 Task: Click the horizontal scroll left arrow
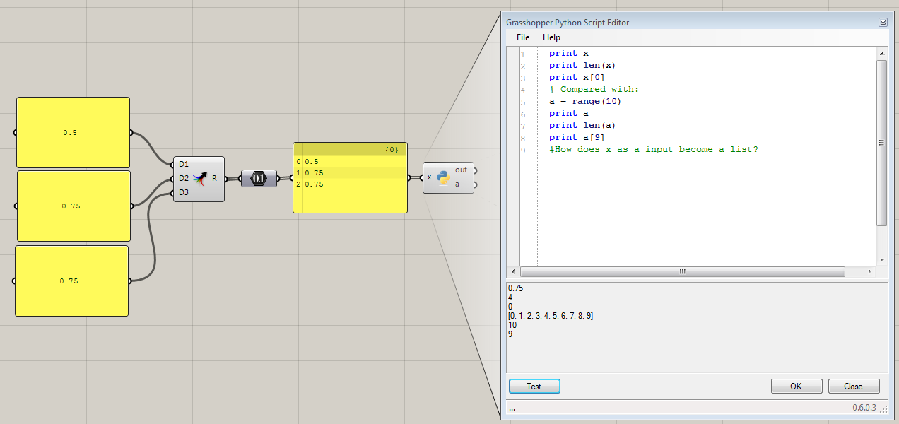pos(513,272)
